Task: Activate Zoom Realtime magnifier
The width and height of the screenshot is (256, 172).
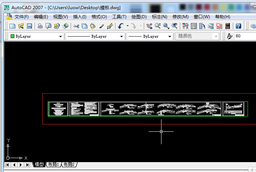Action: click(158, 26)
